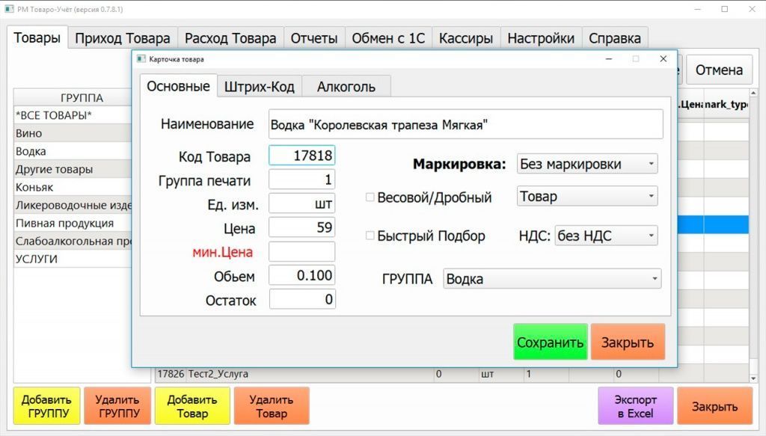Switch to the Товары tab

[x=37, y=37]
